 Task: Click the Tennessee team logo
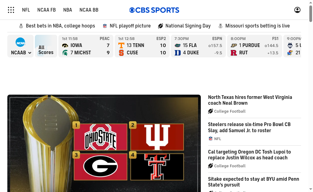click(121, 45)
